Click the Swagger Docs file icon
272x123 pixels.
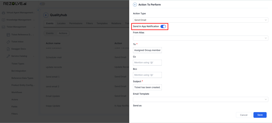click(8, 49)
